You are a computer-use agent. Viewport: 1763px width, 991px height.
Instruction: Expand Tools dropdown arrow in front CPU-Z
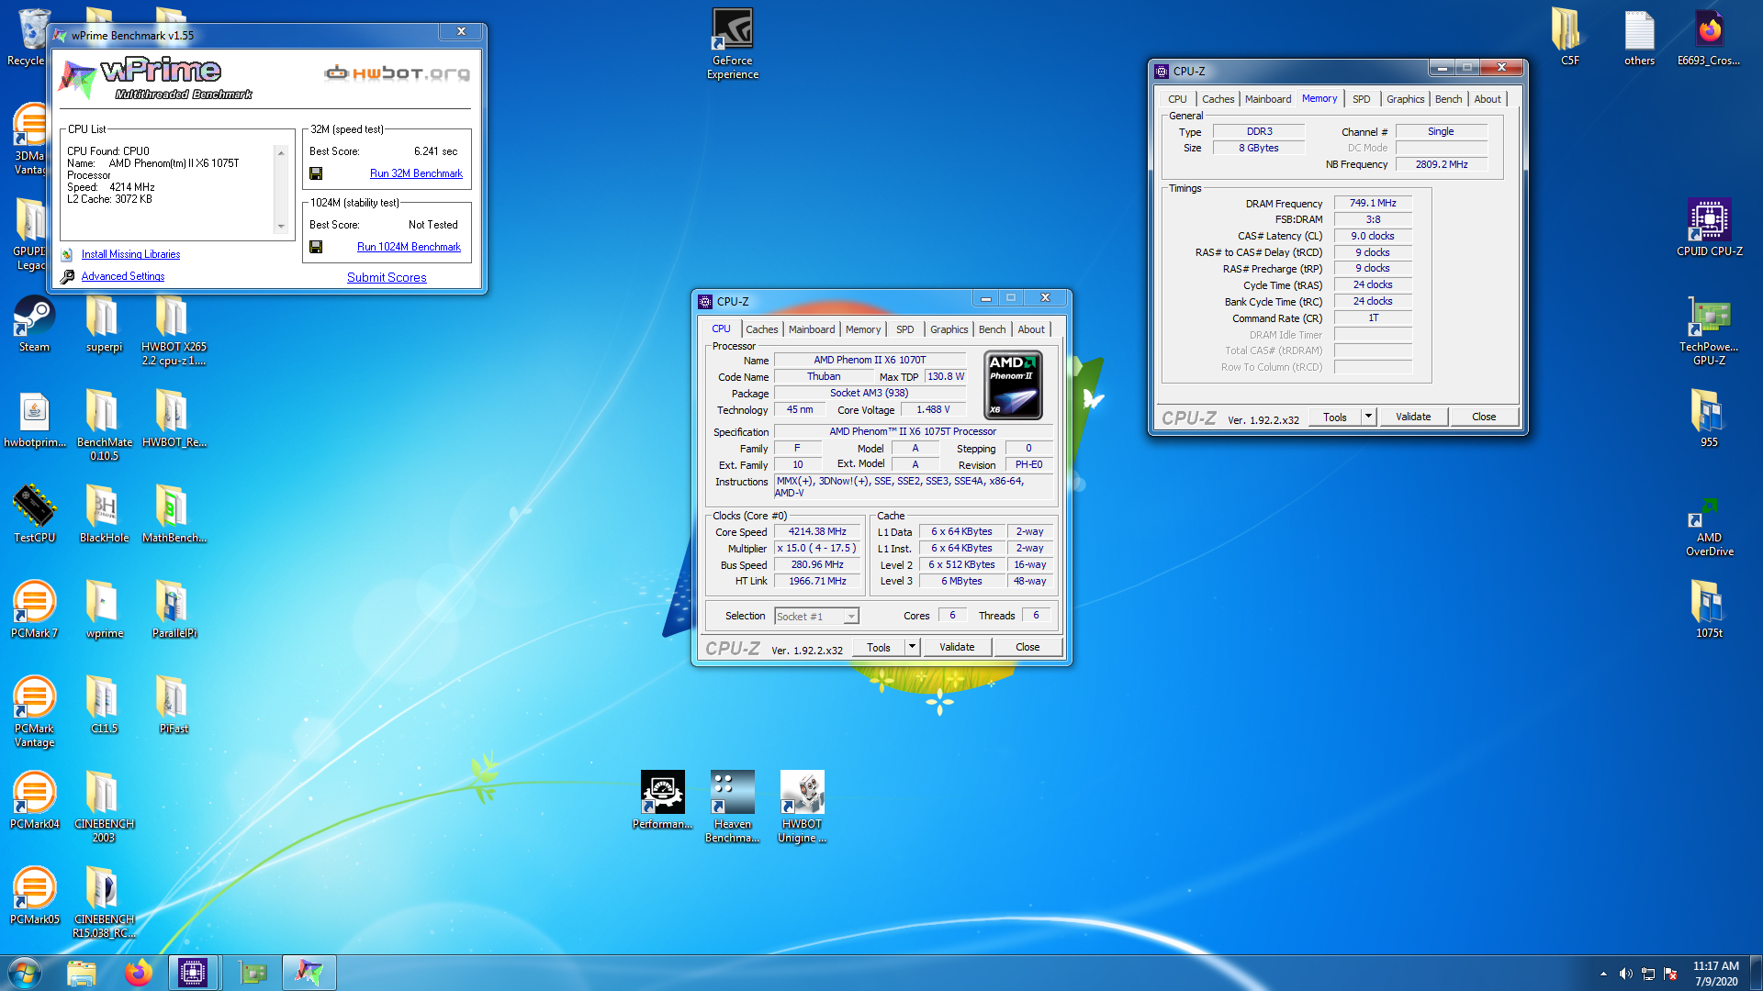[912, 647]
